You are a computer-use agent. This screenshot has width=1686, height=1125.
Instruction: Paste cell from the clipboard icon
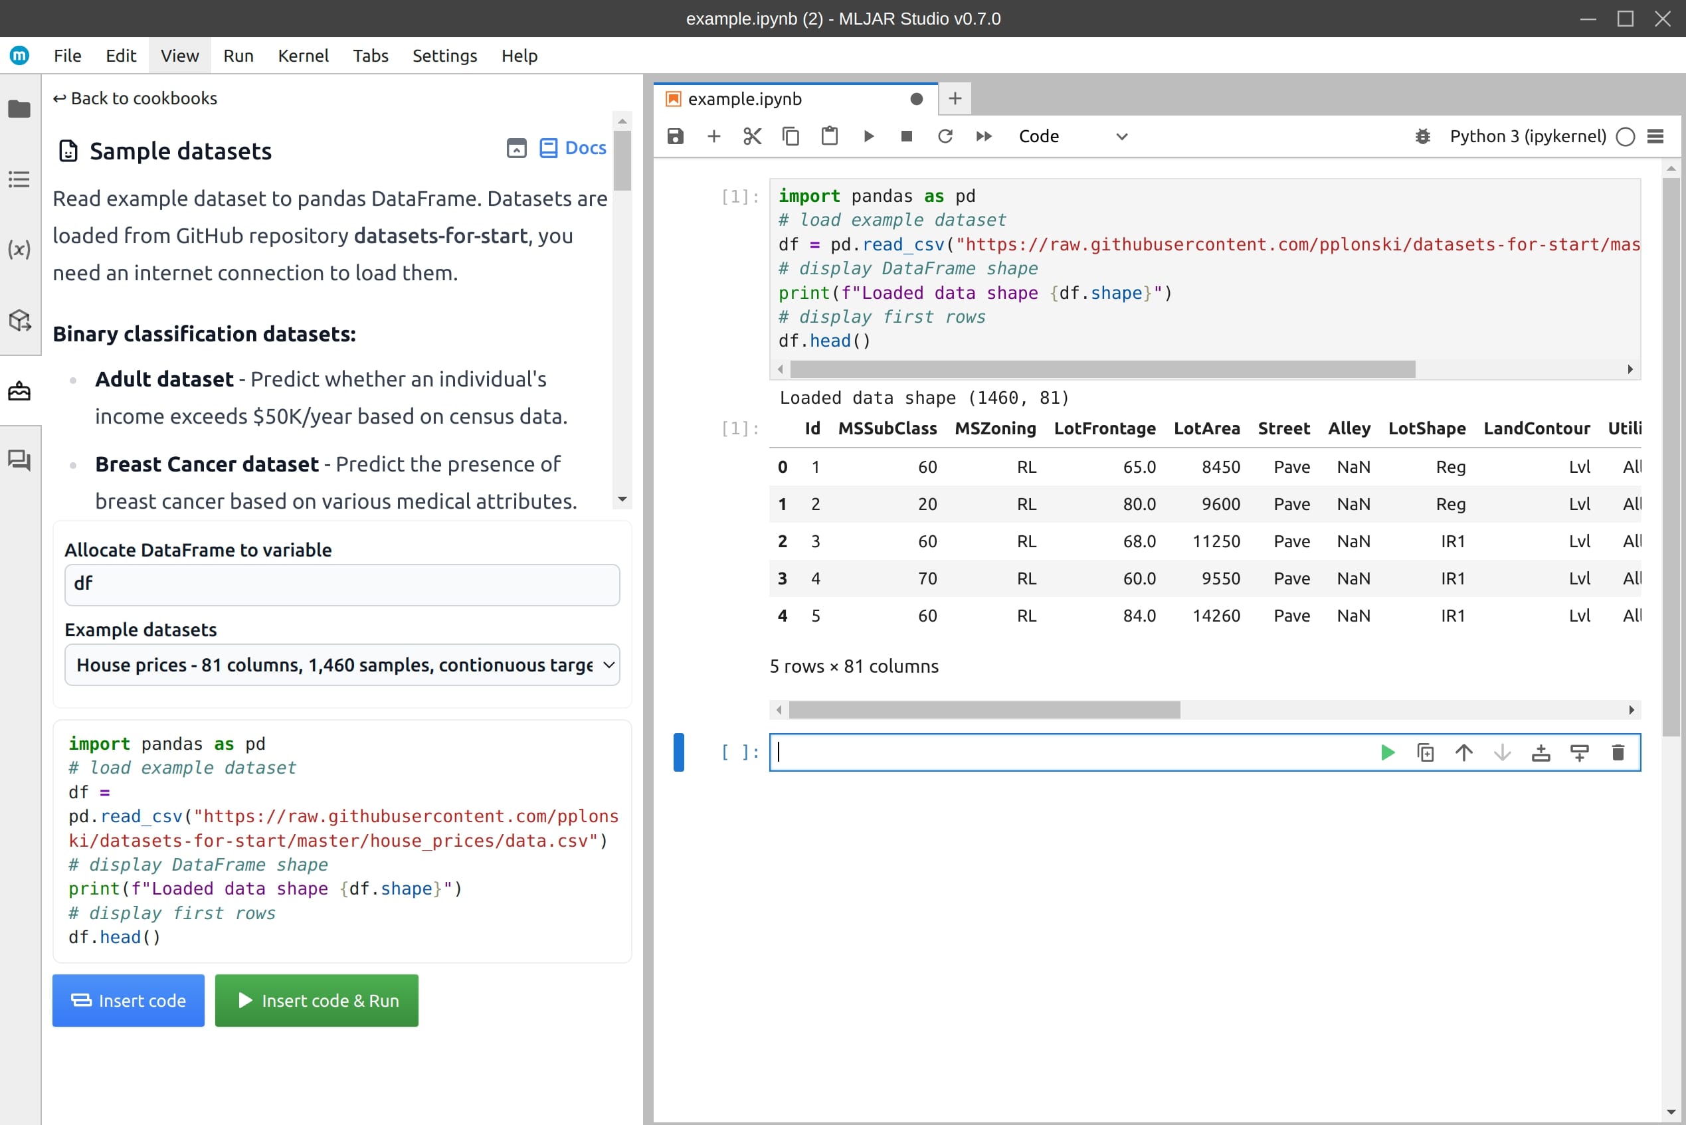click(829, 136)
